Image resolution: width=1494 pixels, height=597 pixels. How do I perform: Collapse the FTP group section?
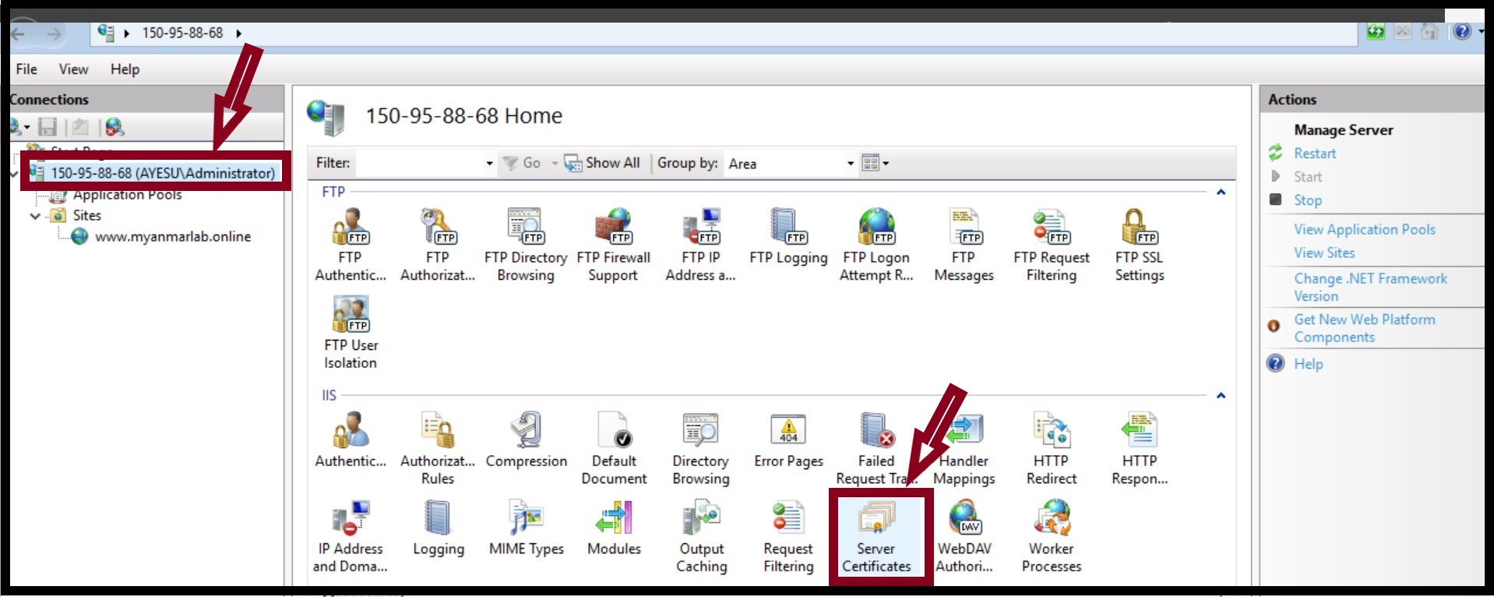coord(1221,192)
